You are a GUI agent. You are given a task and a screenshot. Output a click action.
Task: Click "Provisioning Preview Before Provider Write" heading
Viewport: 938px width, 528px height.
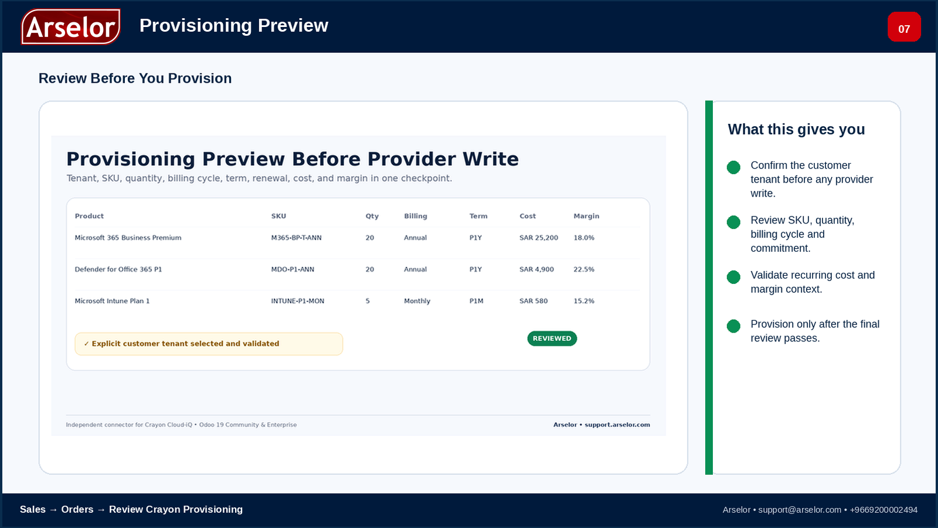293,159
